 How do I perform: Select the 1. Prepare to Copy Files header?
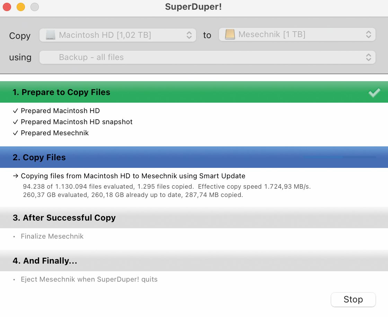[x=194, y=92]
